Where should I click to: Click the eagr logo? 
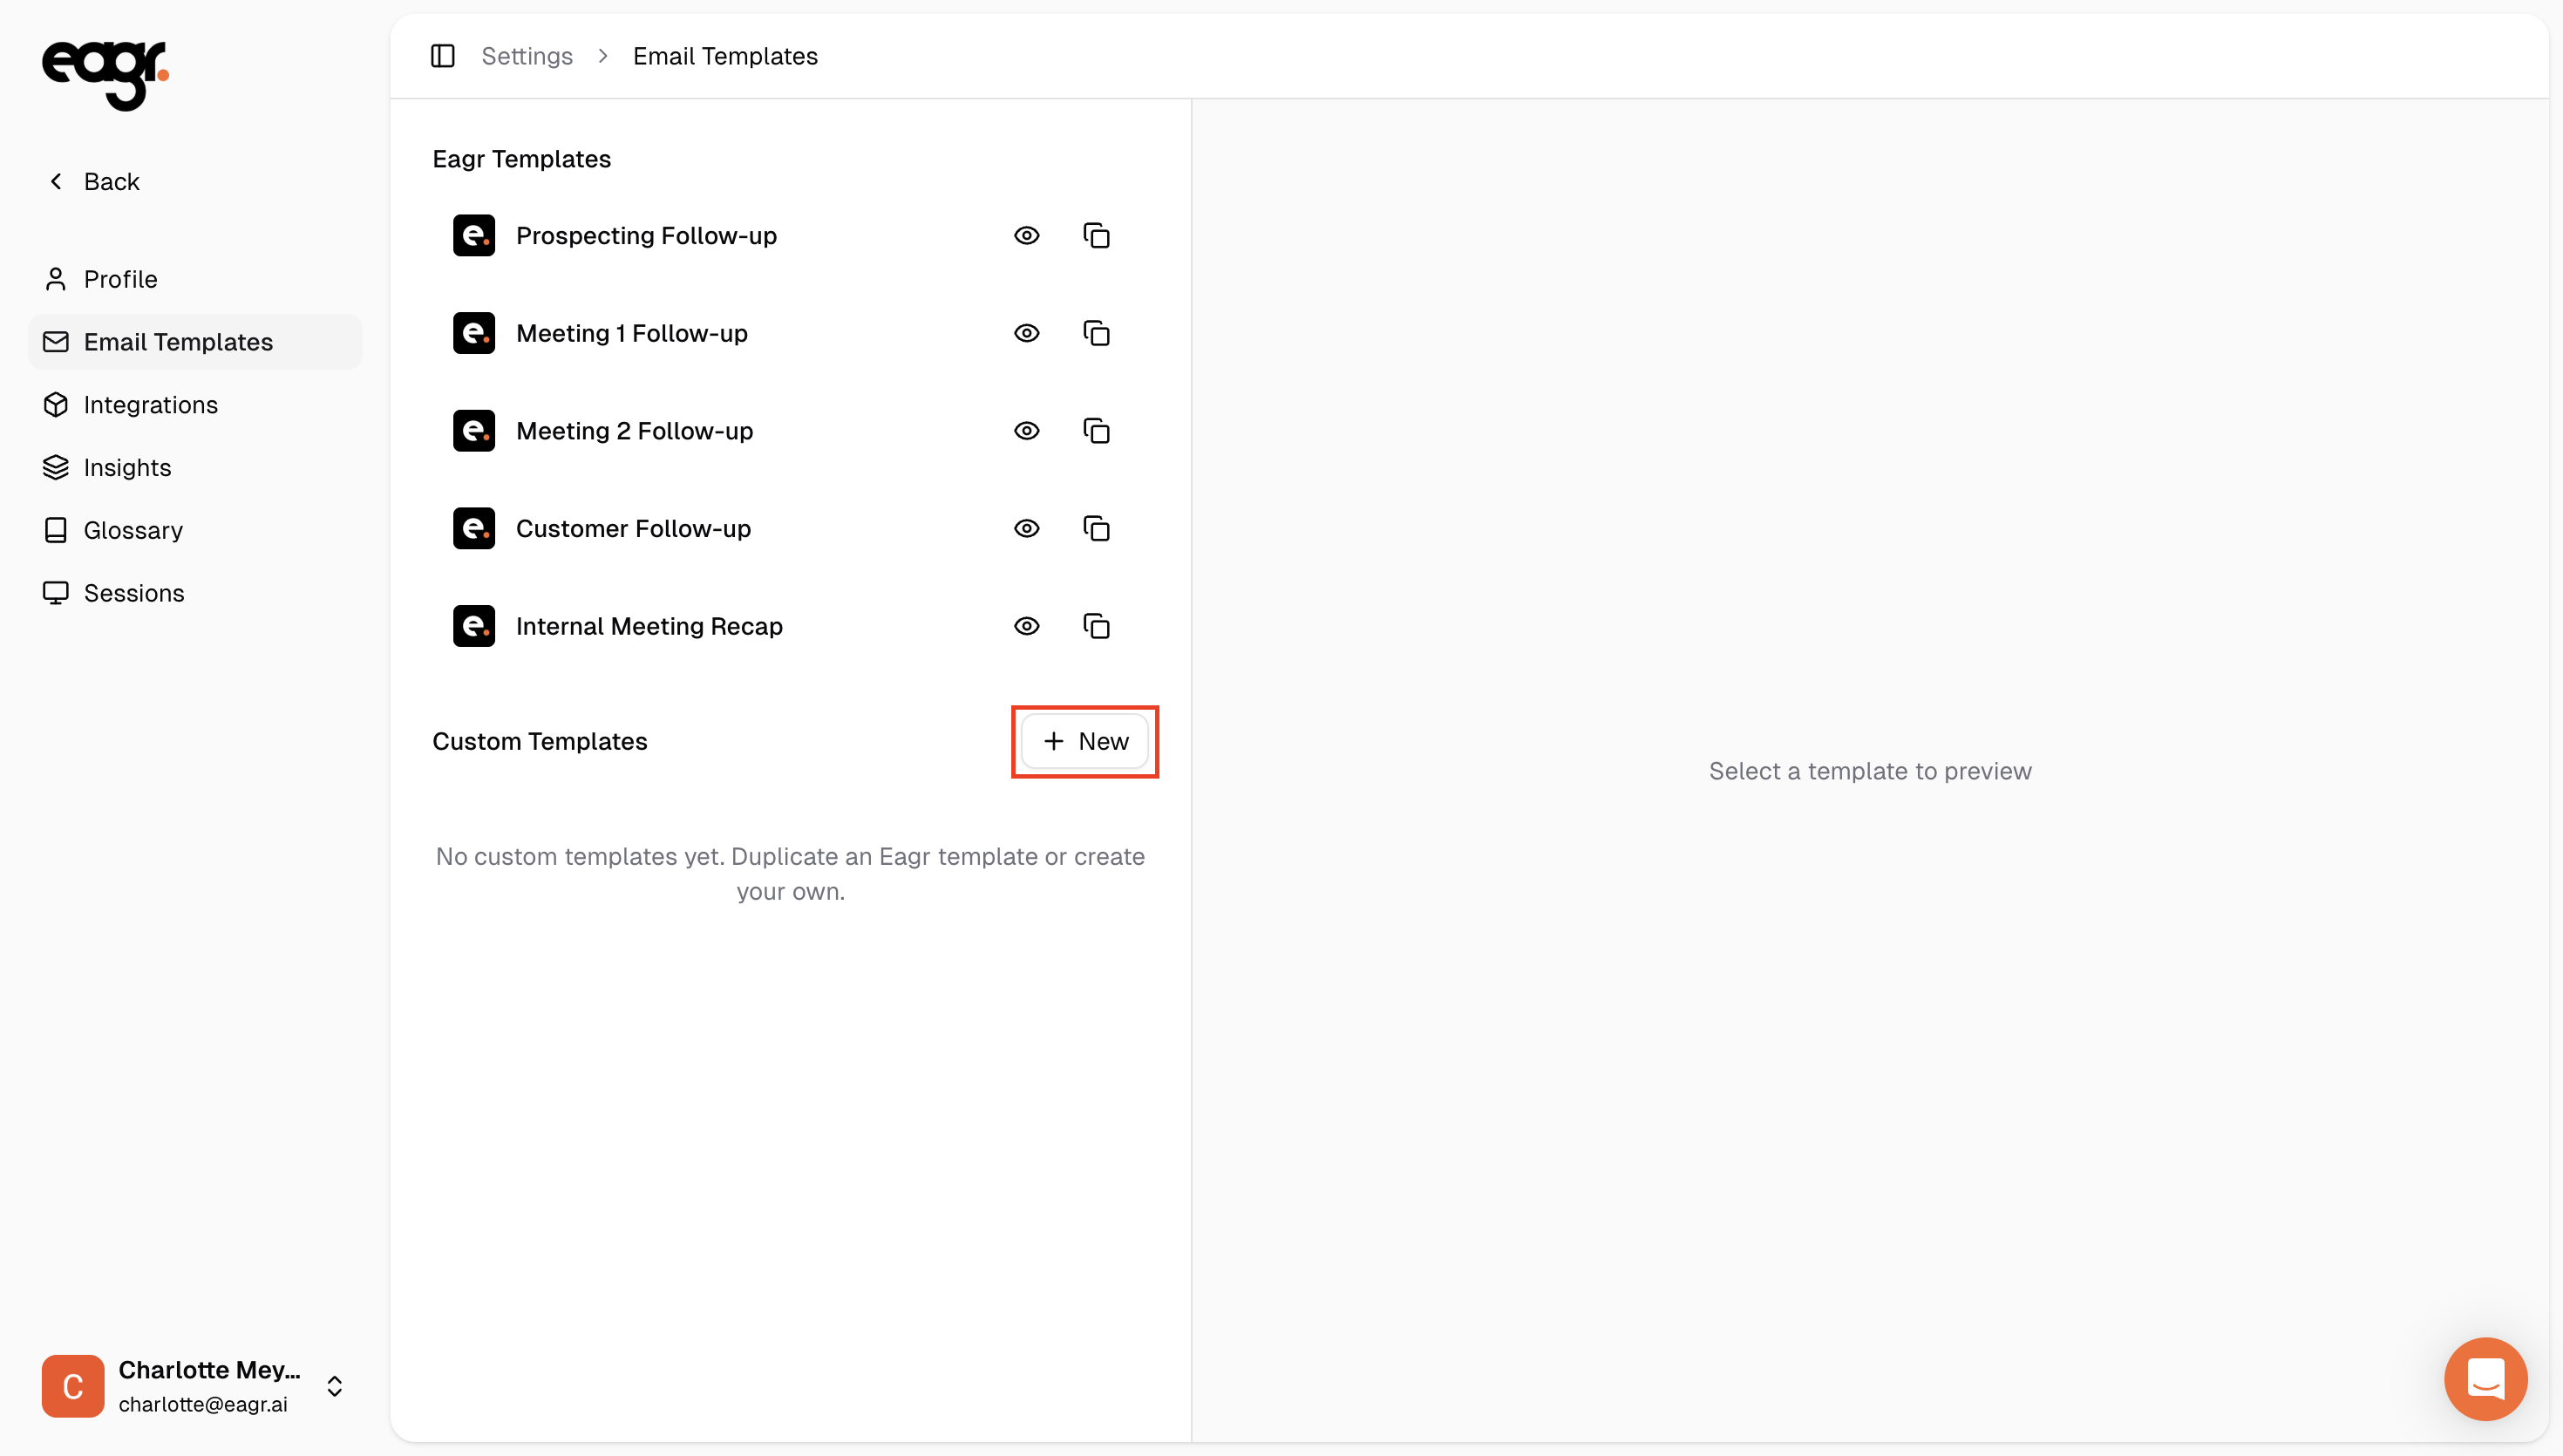pos(105,75)
